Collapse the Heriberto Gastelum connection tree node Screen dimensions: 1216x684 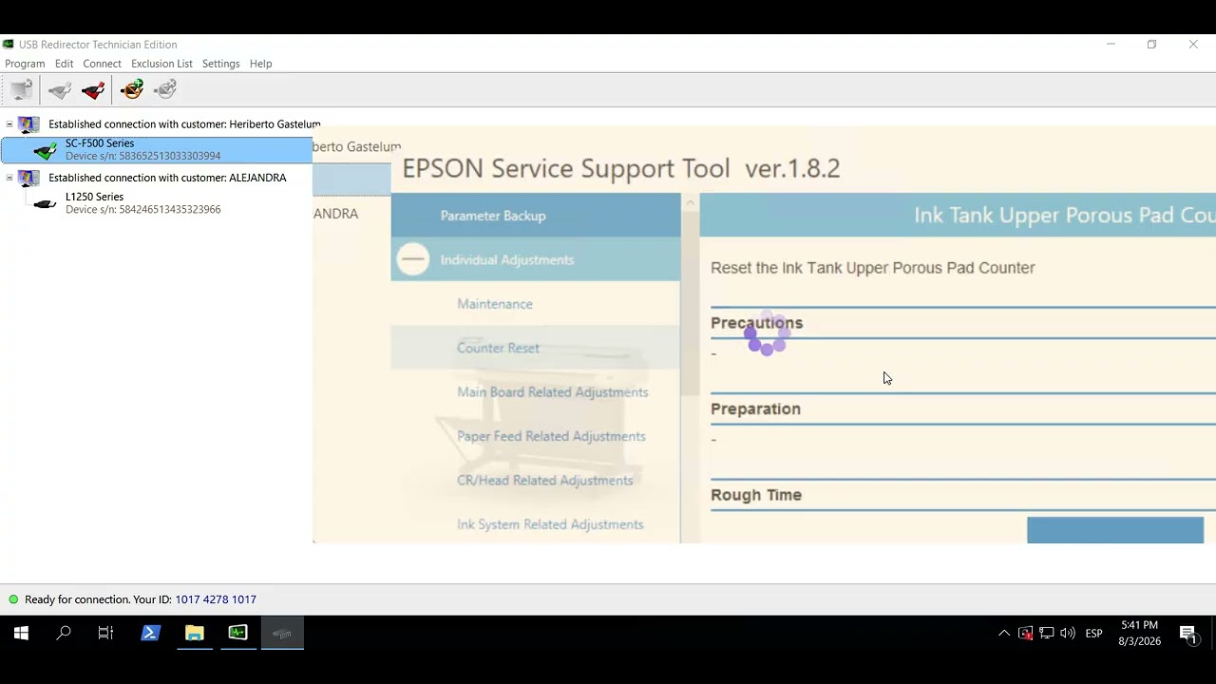9,124
